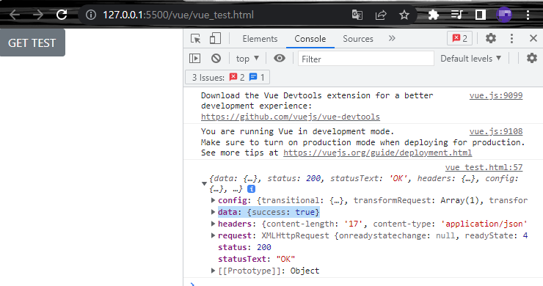The height and width of the screenshot is (286, 543).
Task: Reload the page with refresh icon
Action: click(62, 15)
